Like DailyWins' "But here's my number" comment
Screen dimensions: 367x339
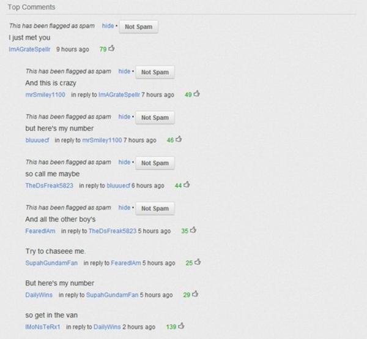[195, 294]
